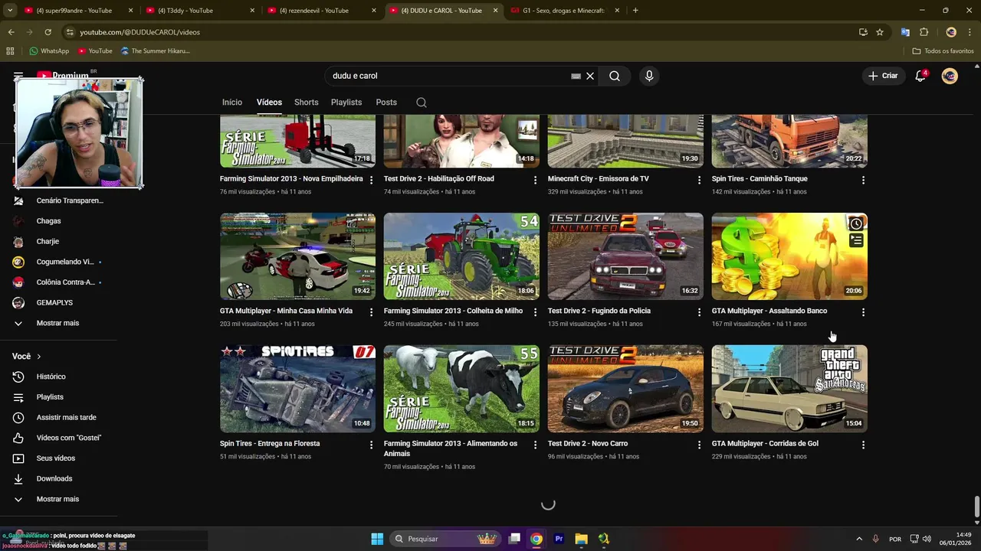Image resolution: width=981 pixels, height=551 pixels.
Task: Open the tab search dropdown arrow
Action: (10, 11)
